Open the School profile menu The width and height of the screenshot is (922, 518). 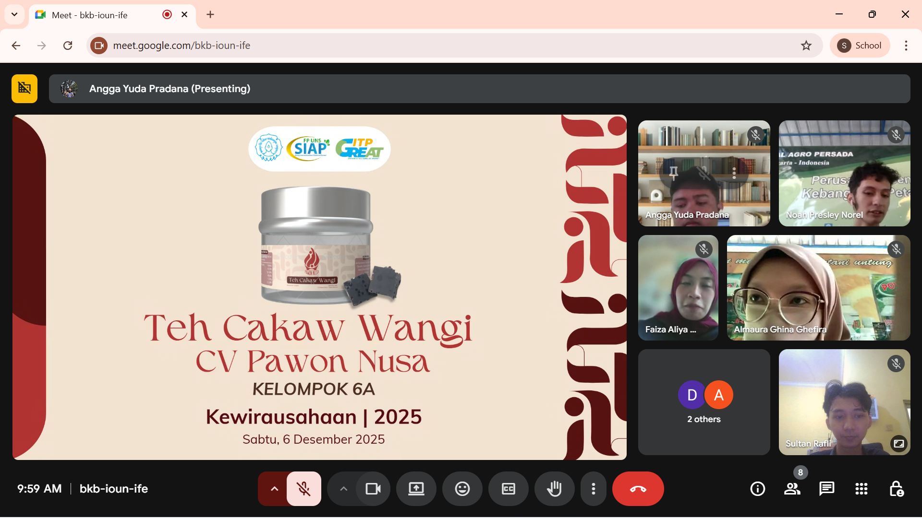pyautogui.click(x=860, y=46)
